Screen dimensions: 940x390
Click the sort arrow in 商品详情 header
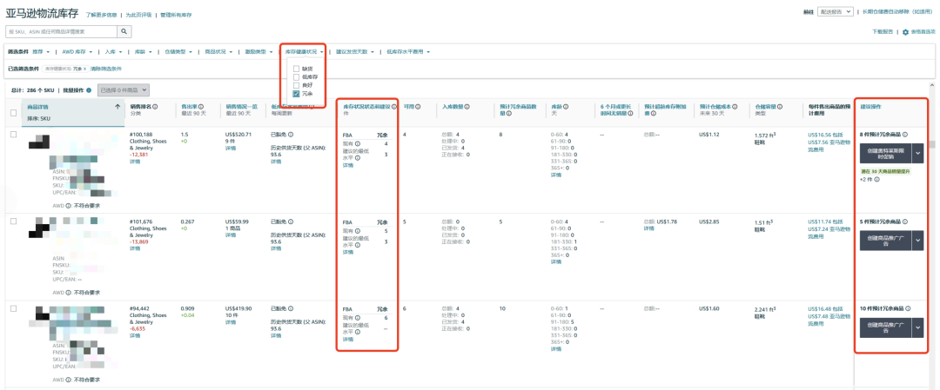click(x=117, y=107)
